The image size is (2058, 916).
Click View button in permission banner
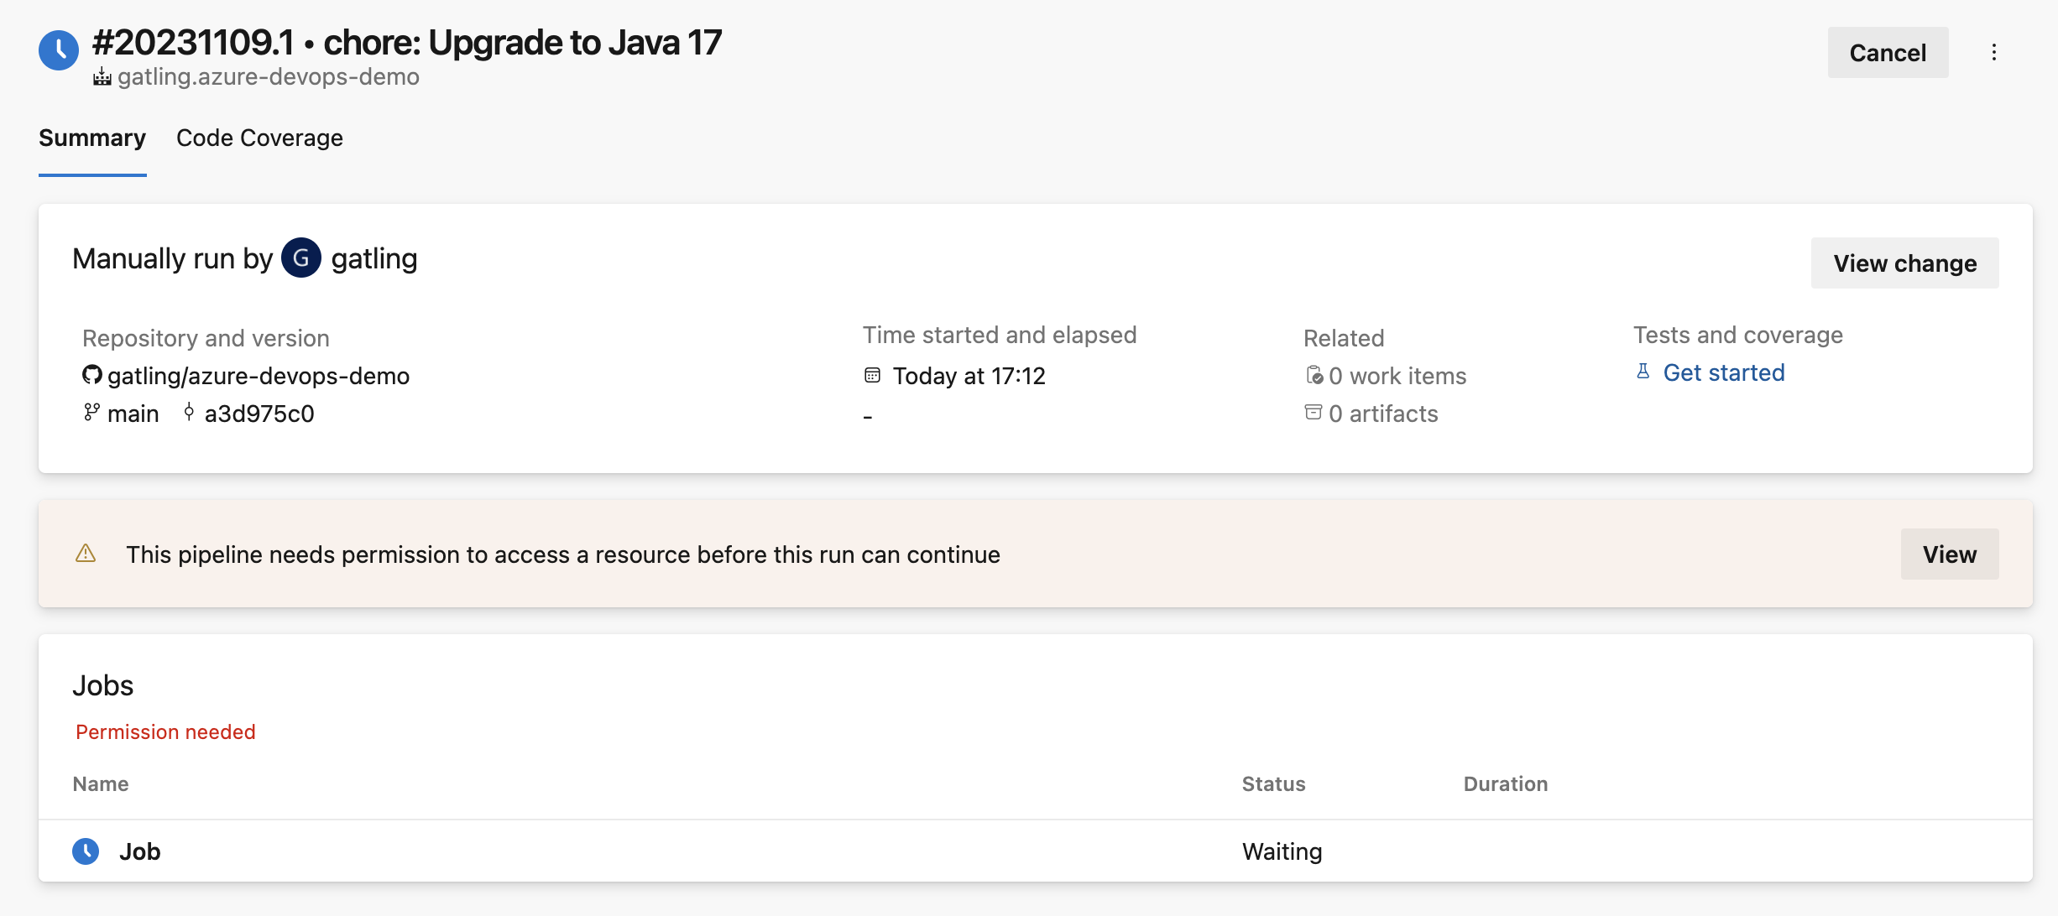click(1950, 554)
